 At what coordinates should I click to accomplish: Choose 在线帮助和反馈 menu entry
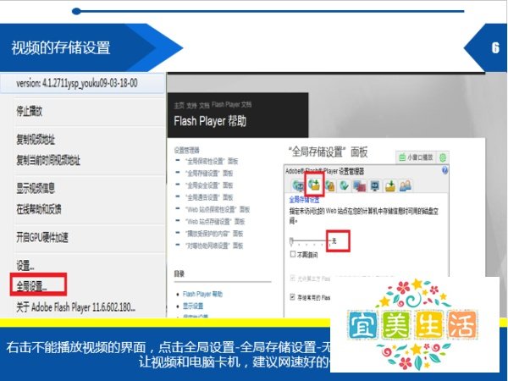[x=39, y=209]
